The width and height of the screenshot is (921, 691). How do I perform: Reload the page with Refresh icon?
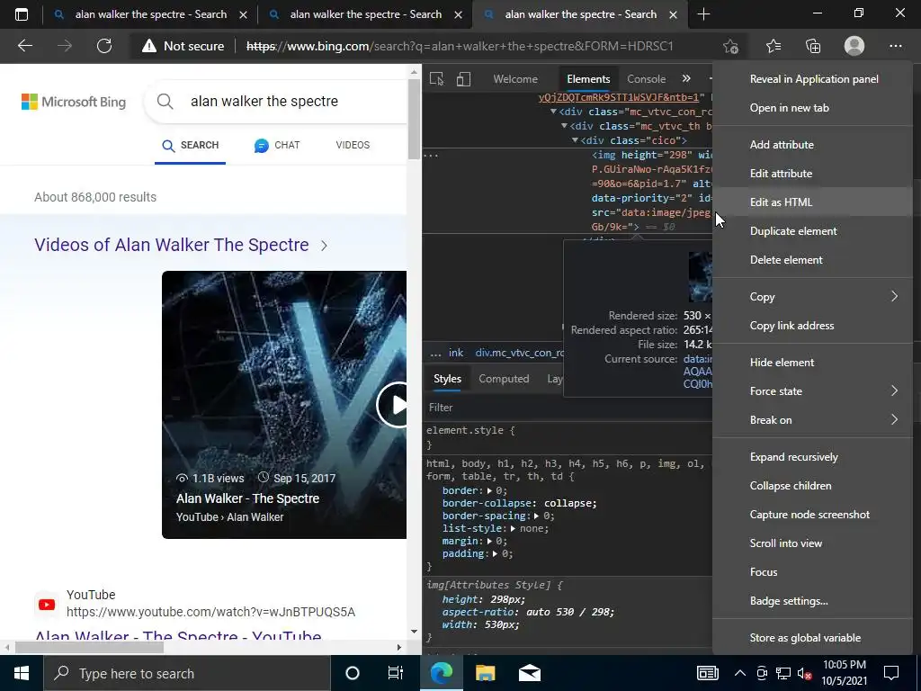104,46
